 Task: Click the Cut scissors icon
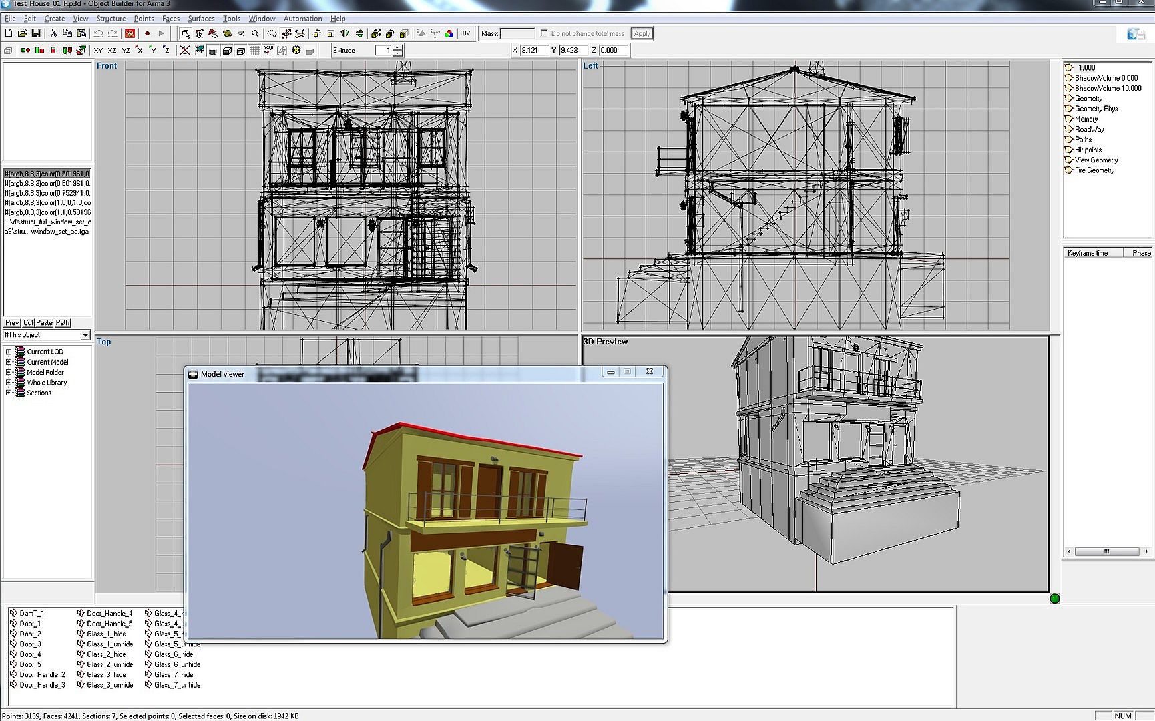pyautogui.click(x=53, y=33)
